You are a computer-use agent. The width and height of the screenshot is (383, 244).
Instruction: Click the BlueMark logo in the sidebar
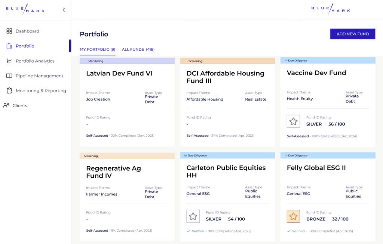pos(25,10)
